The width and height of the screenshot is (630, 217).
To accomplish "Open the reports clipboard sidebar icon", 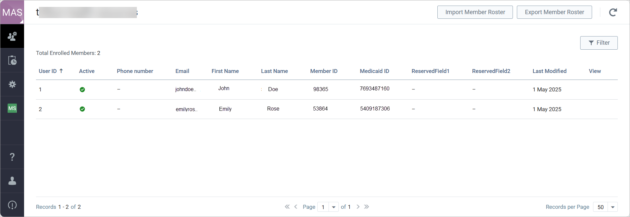I will [12, 60].
